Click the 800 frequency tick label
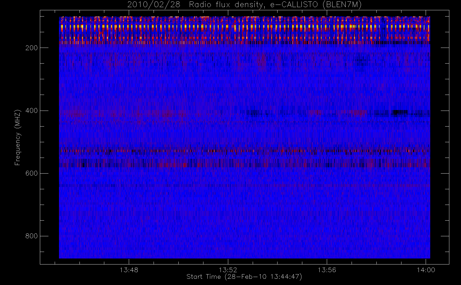Image resolution: width=461 pixels, height=285 pixels. (32, 236)
